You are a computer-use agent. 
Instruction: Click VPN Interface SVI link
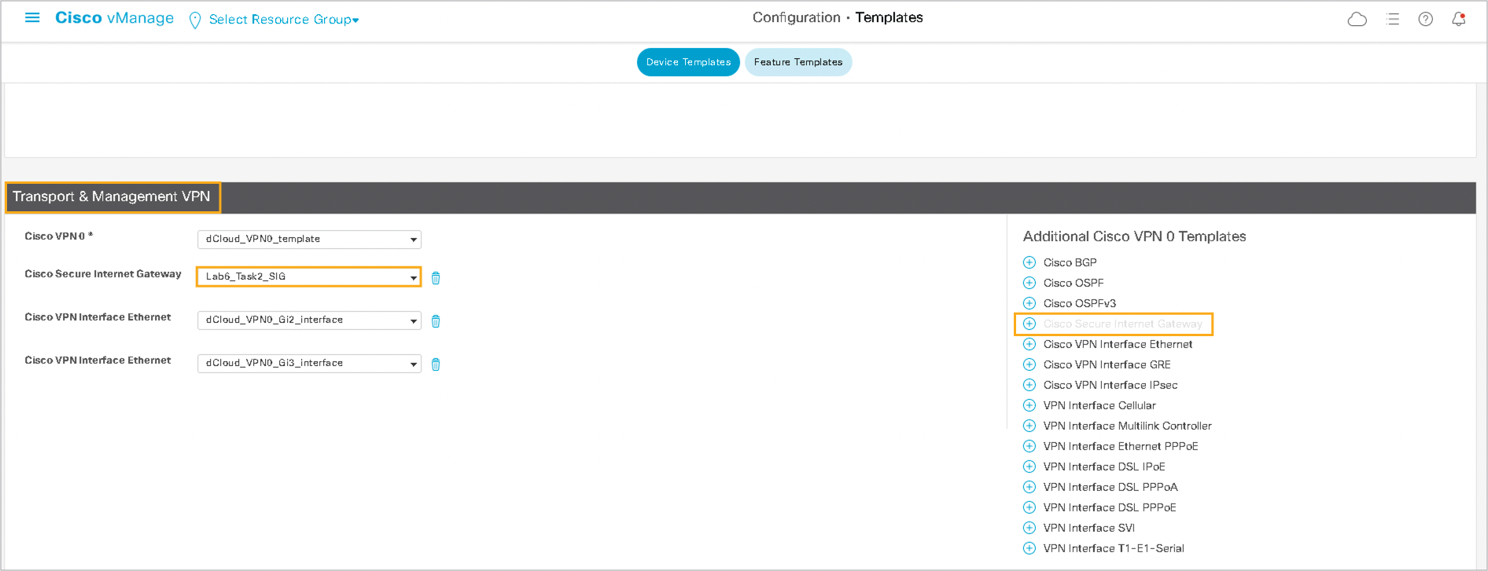1089,528
